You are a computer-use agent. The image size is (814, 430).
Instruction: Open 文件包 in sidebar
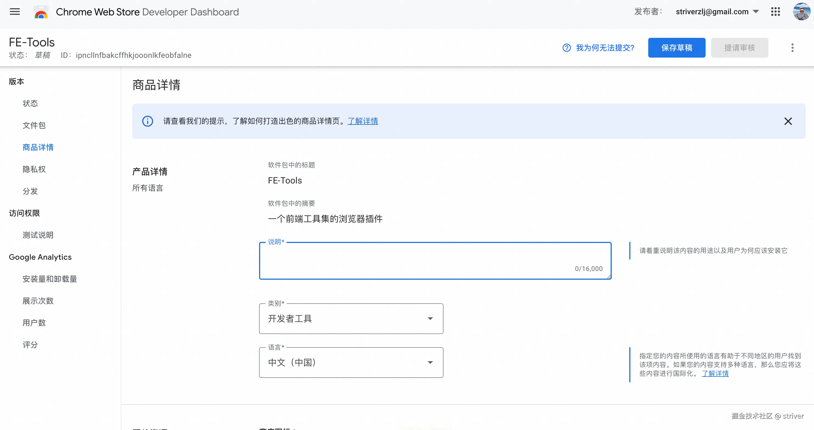(x=34, y=125)
